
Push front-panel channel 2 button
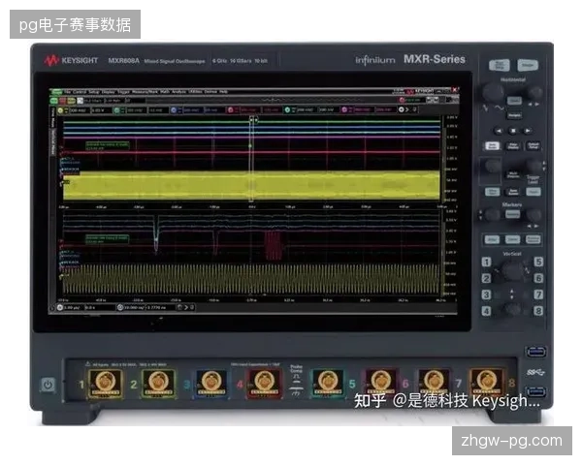(486, 278)
